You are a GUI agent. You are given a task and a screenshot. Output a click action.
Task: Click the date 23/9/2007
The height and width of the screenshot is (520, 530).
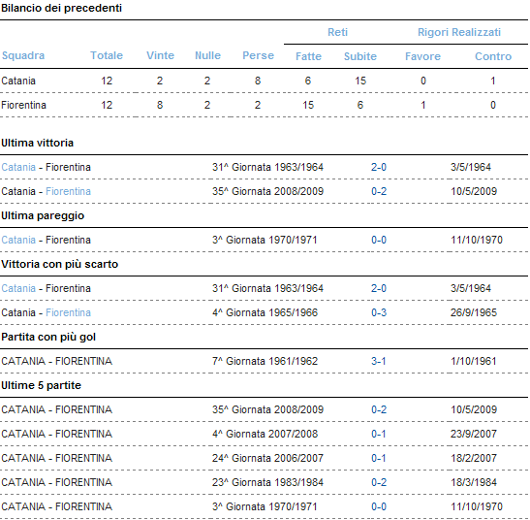pos(474,434)
